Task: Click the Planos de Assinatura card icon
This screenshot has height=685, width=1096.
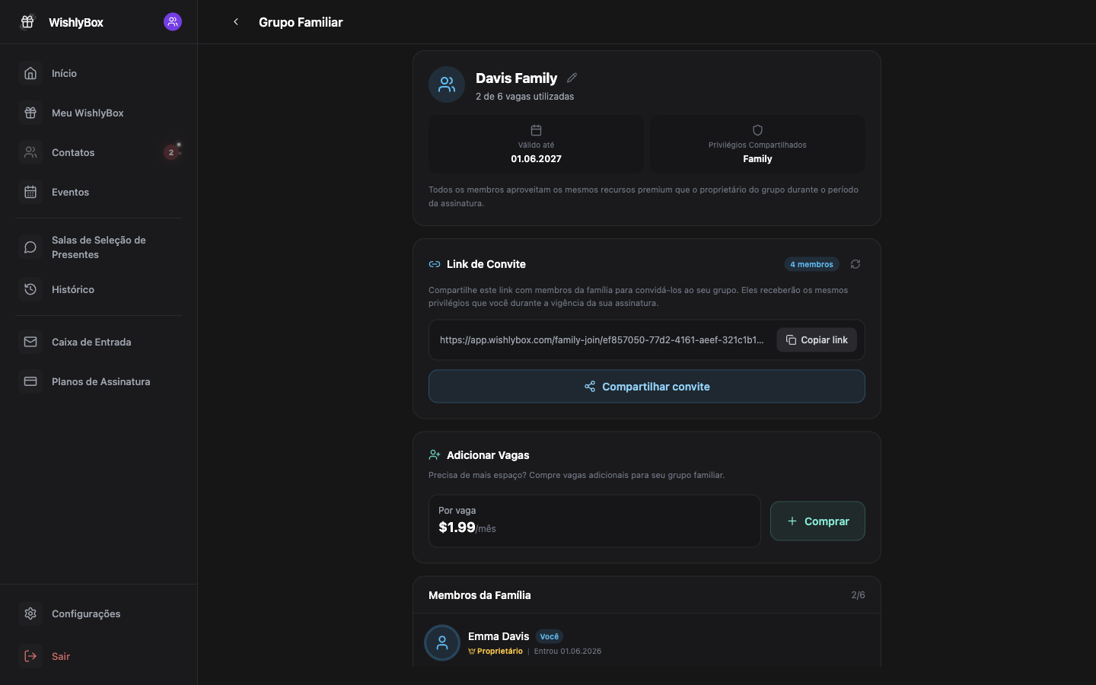Action: tap(30, 381)
